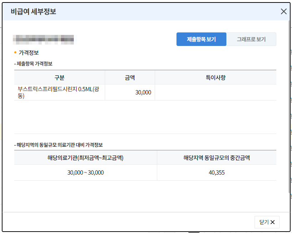Click the 금액 column header
The image size is (292, 233).
[130, 77]
